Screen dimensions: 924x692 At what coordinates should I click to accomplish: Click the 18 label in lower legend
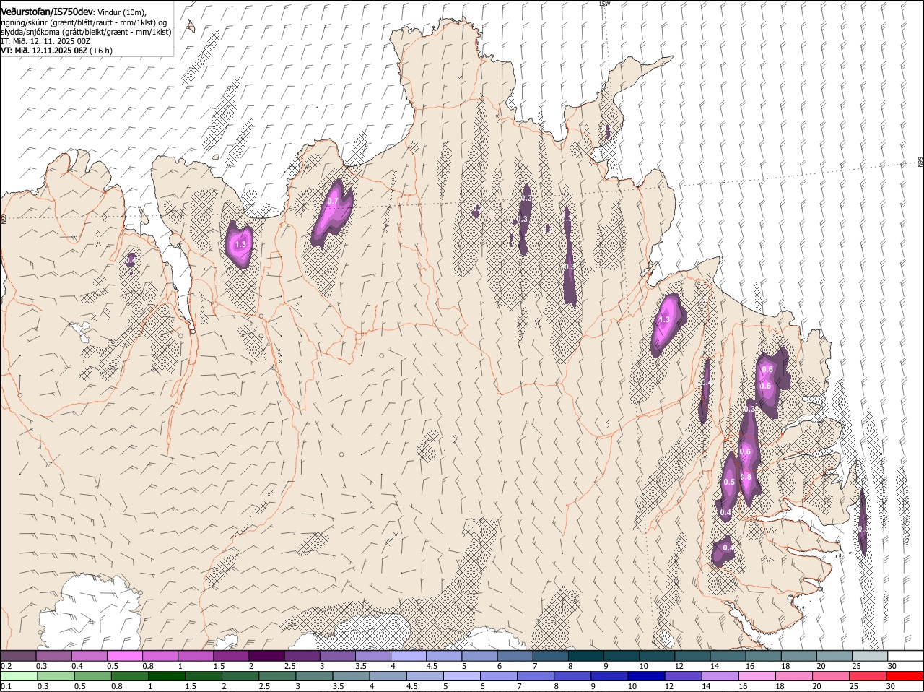[779, 686]
